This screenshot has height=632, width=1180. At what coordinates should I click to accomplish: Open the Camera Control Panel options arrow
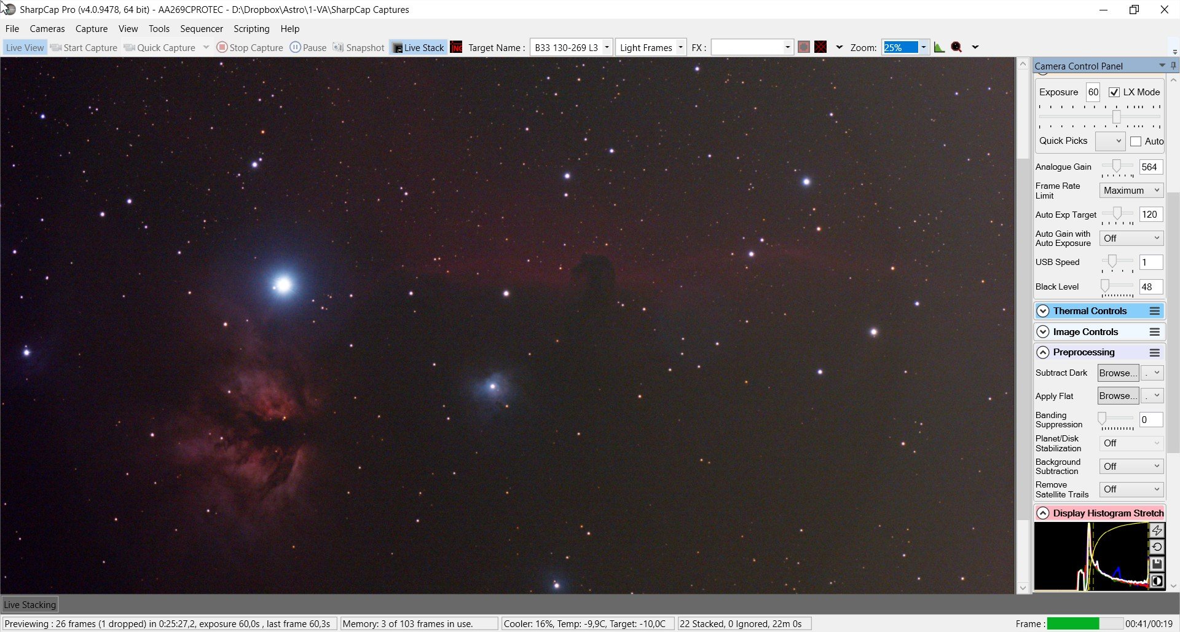1162,66
